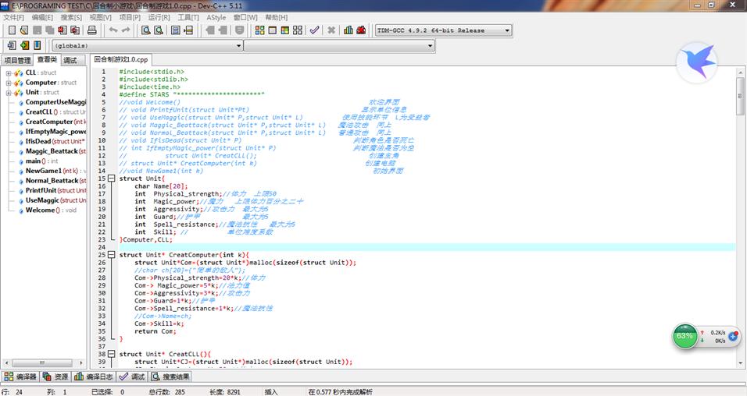
Task: Click the Compile icon with colored squares
Action: pos(259,30)
